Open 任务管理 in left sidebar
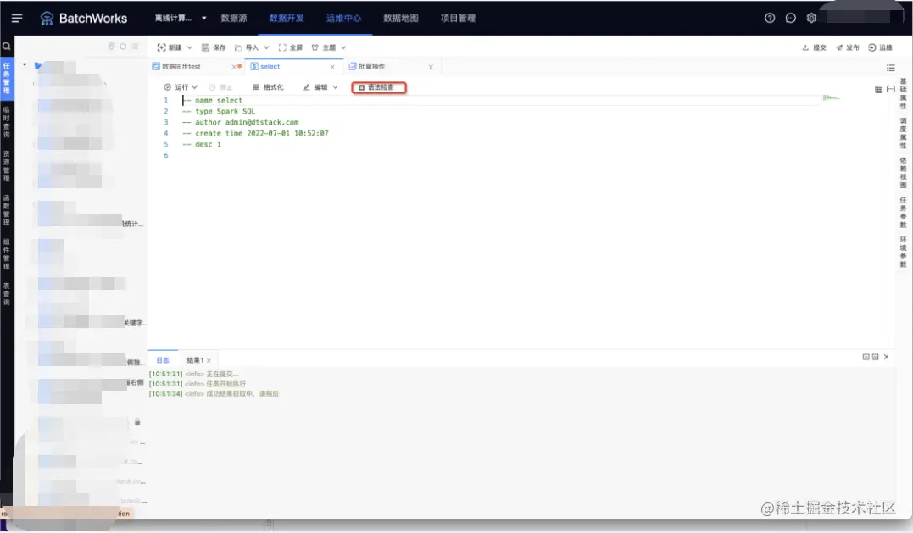This screenshot has width=913, height=533. coord(7,78)
